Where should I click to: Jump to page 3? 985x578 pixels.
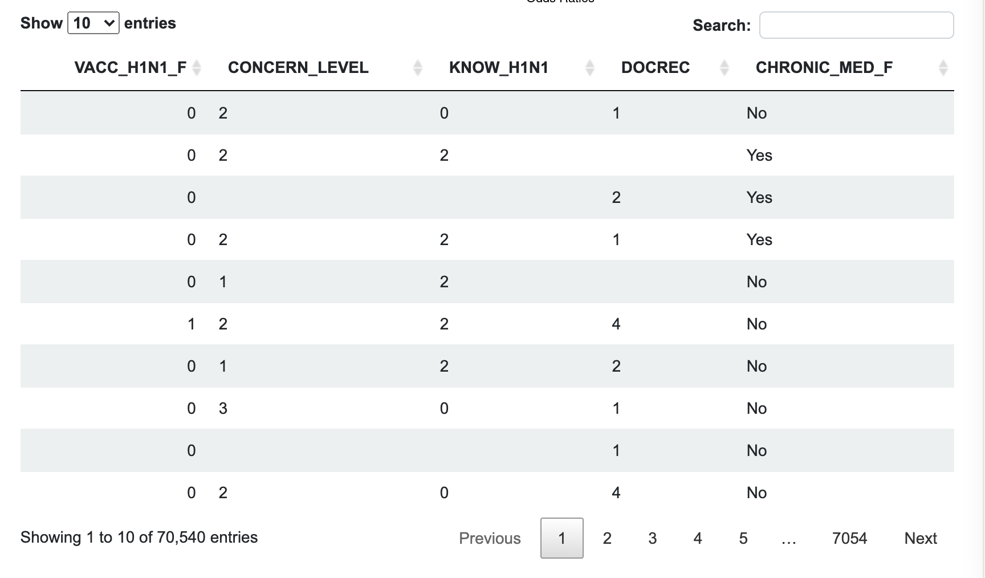tap(653, 538)
